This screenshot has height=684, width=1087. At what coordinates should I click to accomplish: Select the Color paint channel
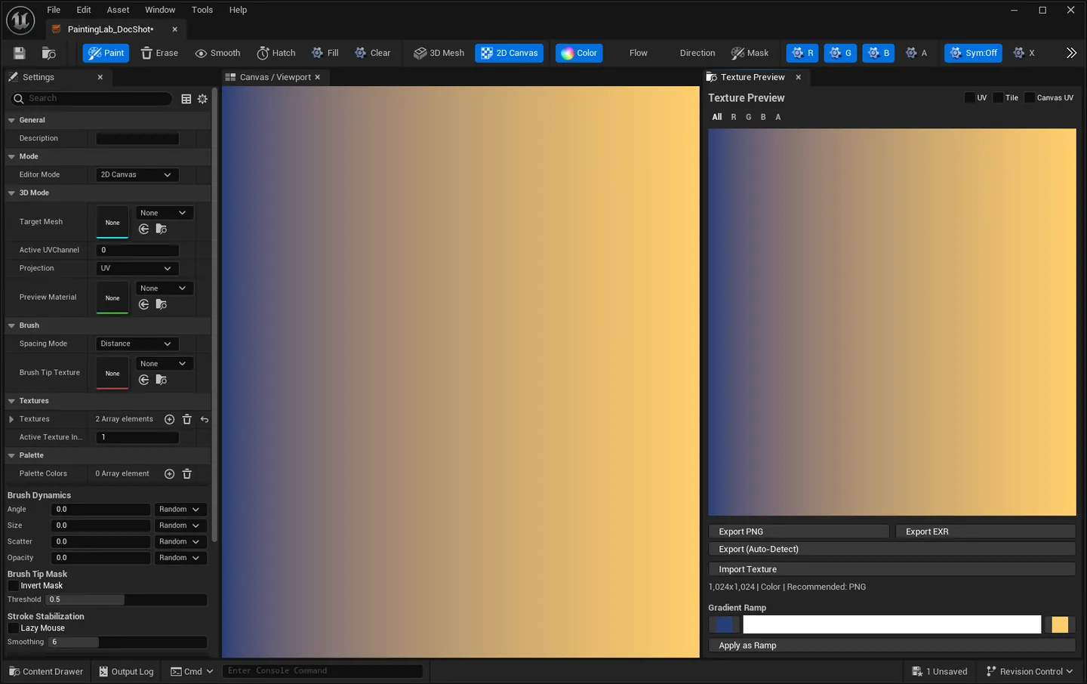point(579,53)
